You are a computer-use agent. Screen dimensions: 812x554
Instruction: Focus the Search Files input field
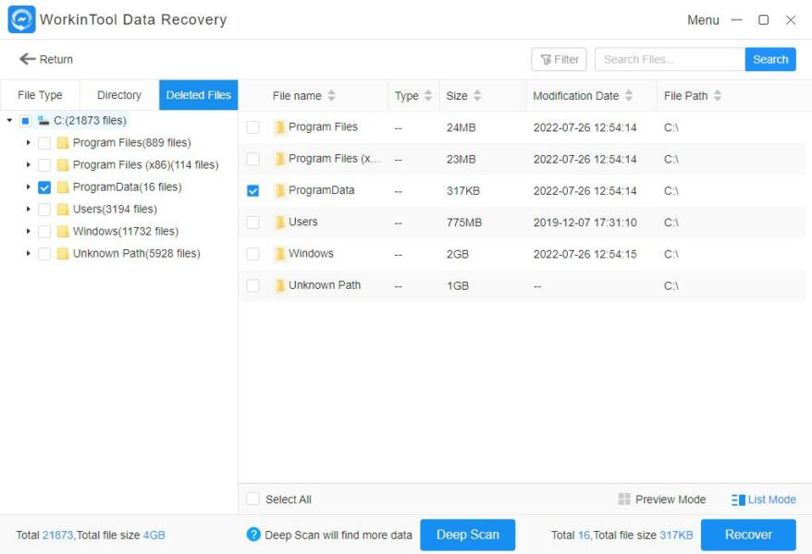coord(671,59)
